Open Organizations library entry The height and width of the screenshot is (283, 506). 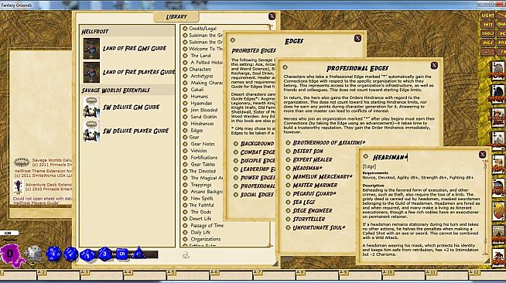[x=206, y=239]
